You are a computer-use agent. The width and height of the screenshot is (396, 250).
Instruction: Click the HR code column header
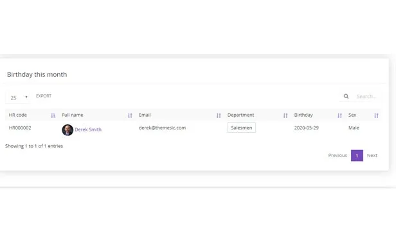(x=18, y=115)
